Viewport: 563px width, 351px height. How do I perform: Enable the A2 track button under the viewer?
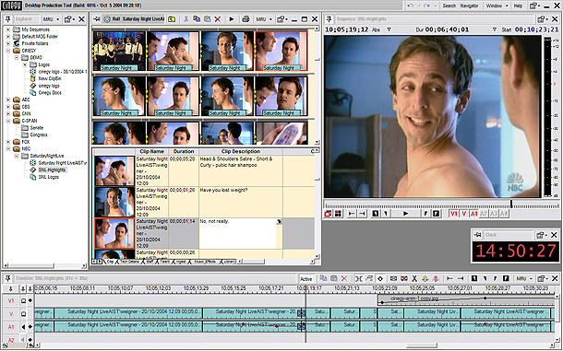(484, 214)
